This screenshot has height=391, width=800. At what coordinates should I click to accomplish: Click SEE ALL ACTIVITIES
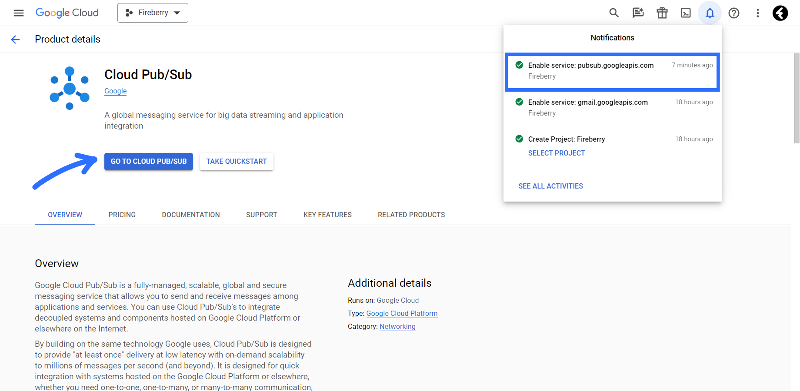(550, 186)
